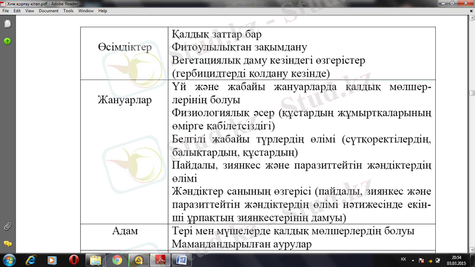Close the document with menu bar X

coord(471,11)
